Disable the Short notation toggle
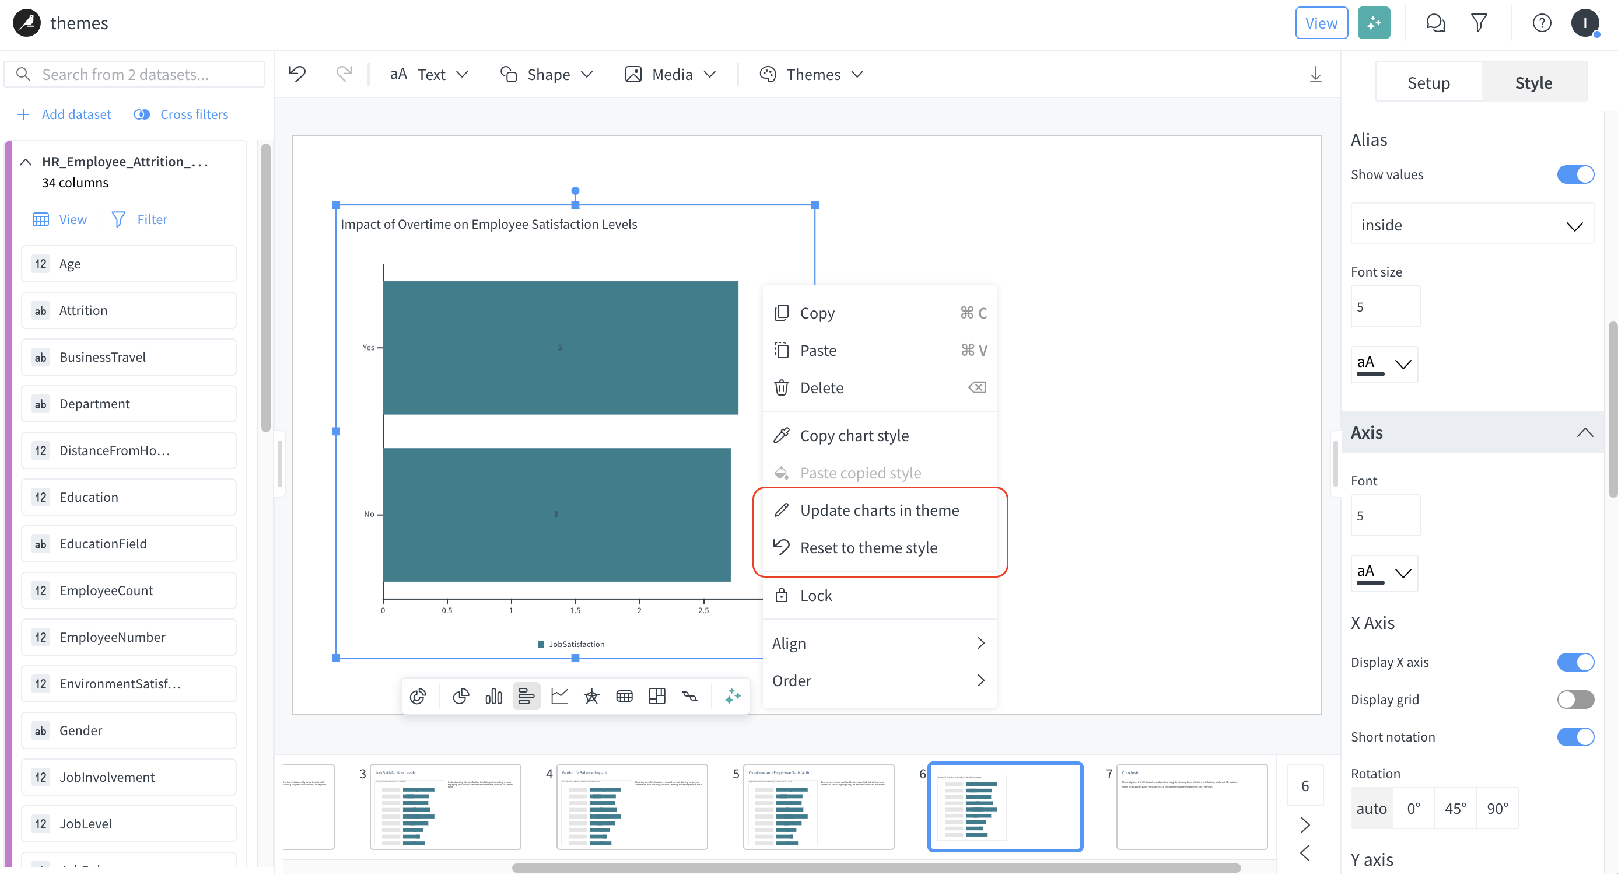 [x=1575, y=736]
